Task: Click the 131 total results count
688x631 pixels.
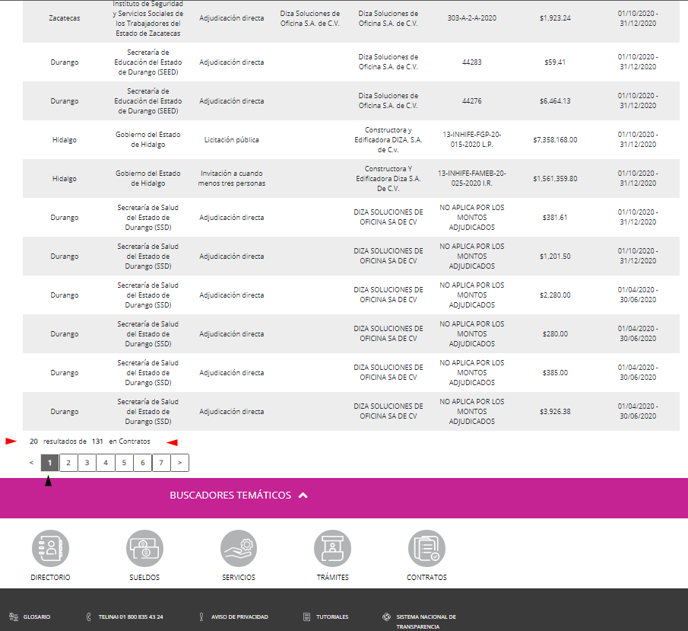Action: (97, 441)
